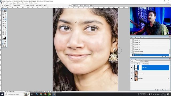171x96 pixels.
Task: Select the Slice tool
Action: (x=5, y=17)
